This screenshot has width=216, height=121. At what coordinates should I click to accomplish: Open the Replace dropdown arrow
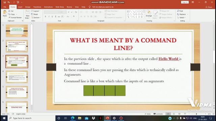(188, 14)
